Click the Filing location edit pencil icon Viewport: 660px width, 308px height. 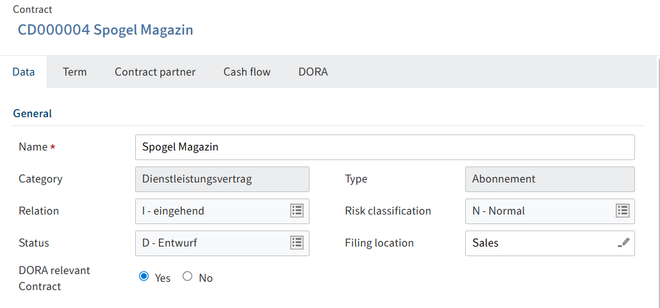623,243
